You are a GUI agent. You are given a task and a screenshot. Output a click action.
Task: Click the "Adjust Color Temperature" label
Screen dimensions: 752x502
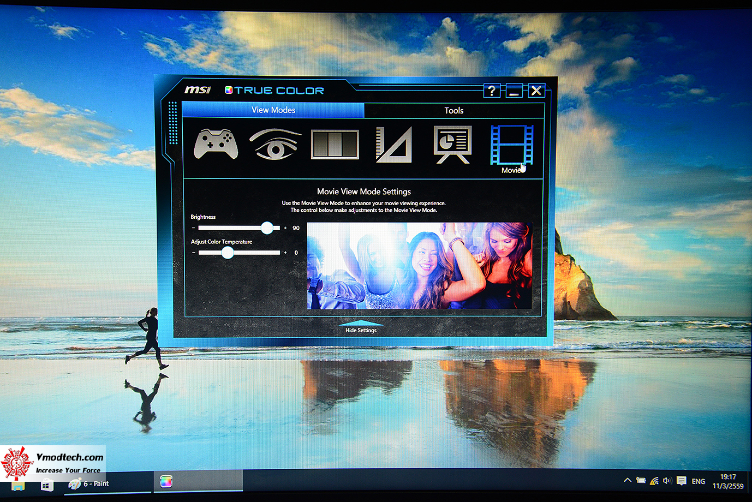coord(222,242)
